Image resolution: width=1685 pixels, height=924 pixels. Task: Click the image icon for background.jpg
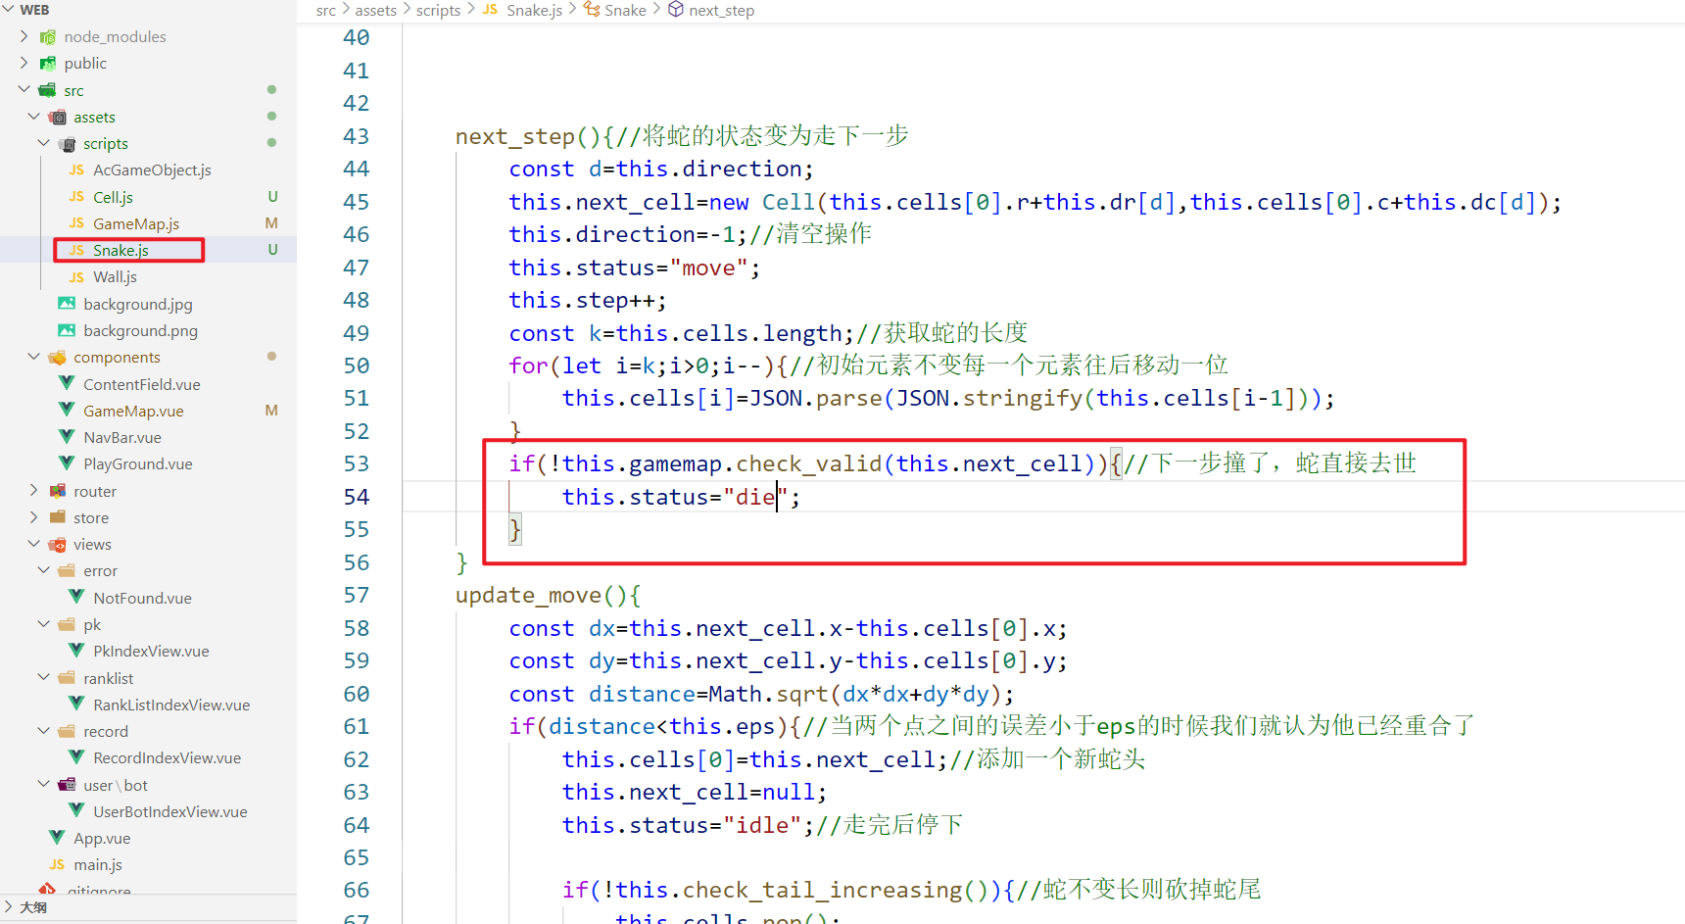[x=67, y=304]
